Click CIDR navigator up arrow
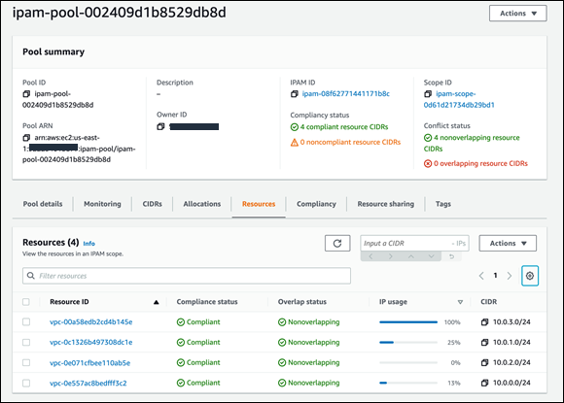 [x=410, y=256]
